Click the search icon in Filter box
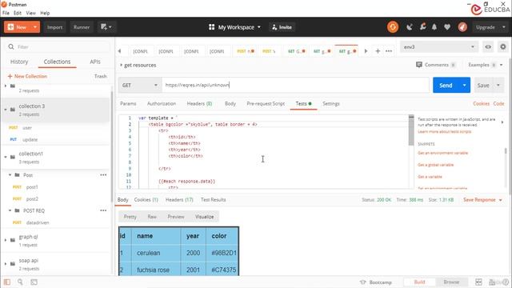The image size is (512, 288). point(11,46)
